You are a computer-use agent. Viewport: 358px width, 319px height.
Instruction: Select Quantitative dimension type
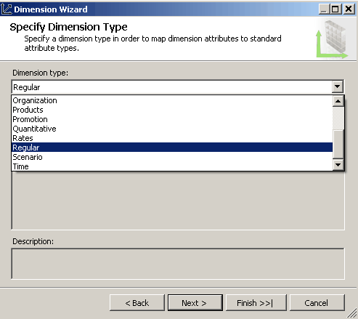(172, 129)
